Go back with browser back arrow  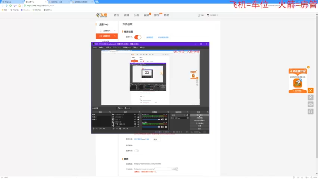[2, 6]
